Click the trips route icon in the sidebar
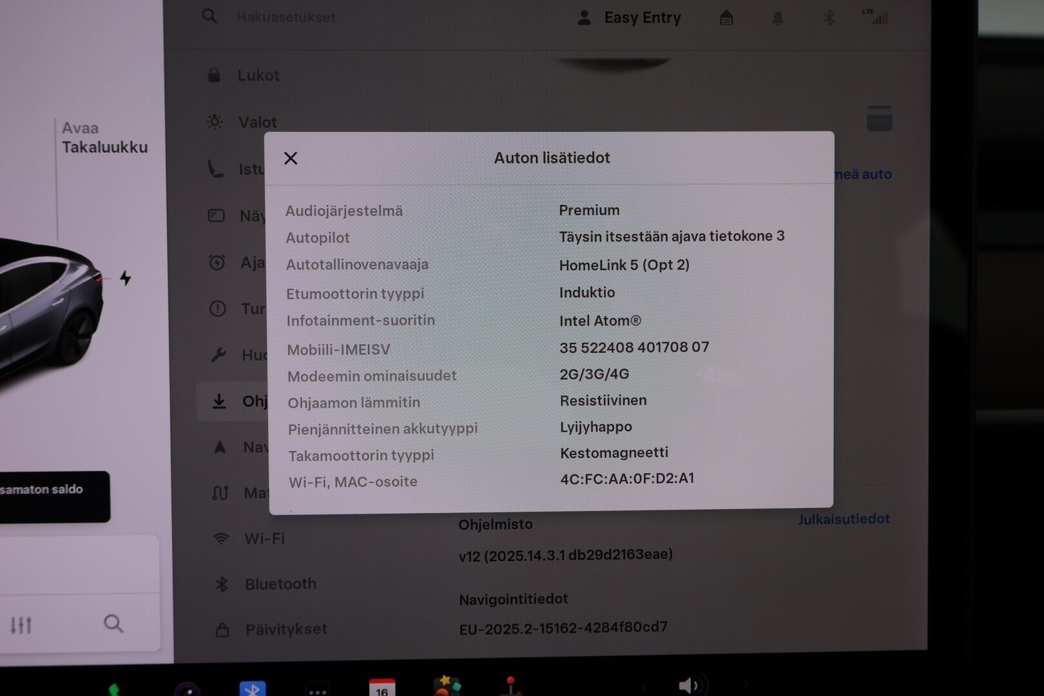 220,493
